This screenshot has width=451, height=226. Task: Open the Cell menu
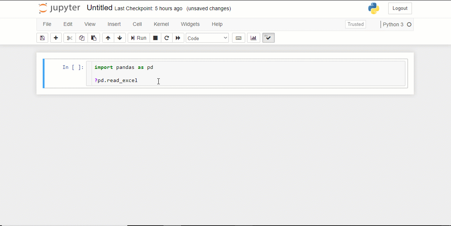click(137, 24)
